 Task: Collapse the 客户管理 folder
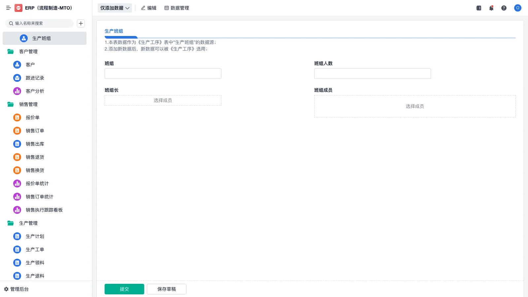[11, 51]
